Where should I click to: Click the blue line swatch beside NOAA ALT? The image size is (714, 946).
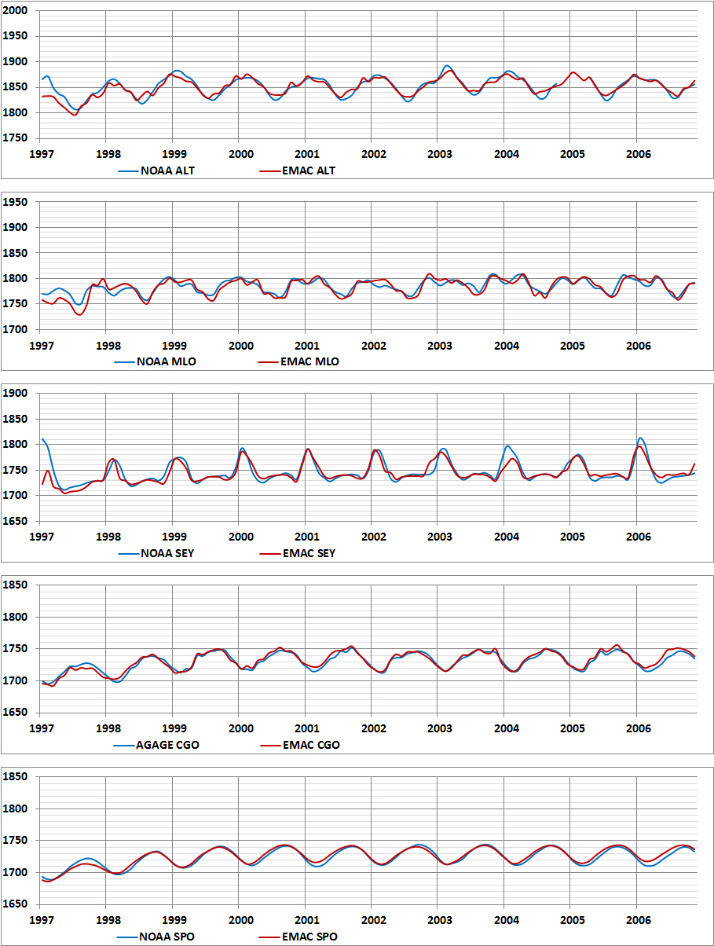(129, 170)
